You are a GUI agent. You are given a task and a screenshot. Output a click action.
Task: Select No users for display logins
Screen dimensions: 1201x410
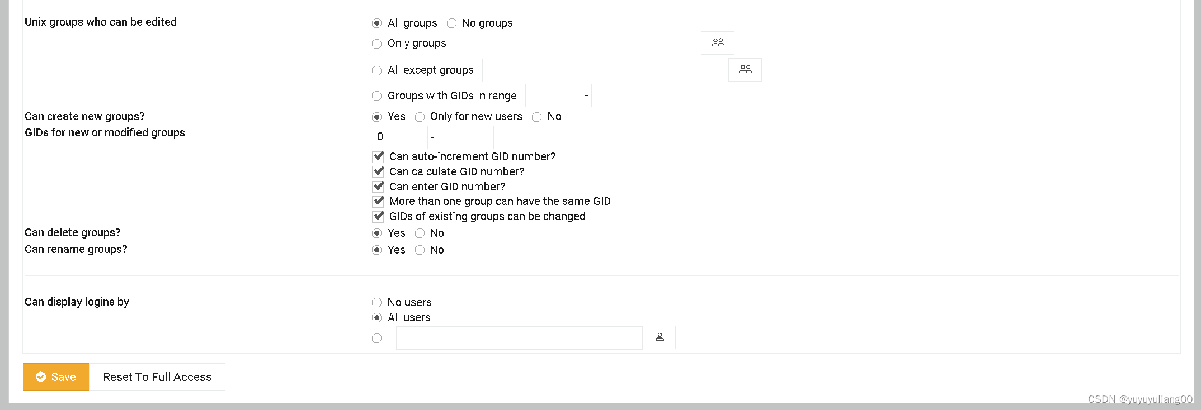(x=377, y=303)
